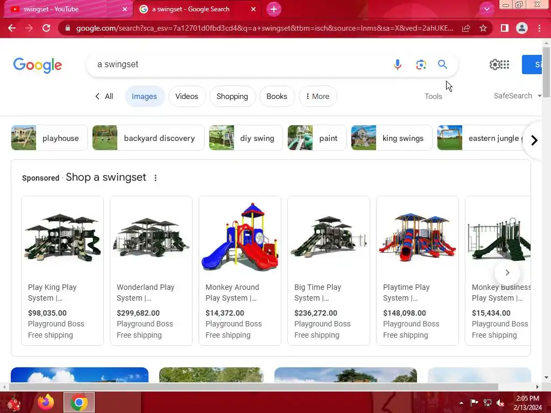551x413 pixels.
Task: Reload the current page
Action: (46, 28)
